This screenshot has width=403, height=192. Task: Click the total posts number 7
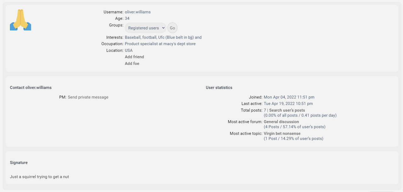(x=265, y=110)
